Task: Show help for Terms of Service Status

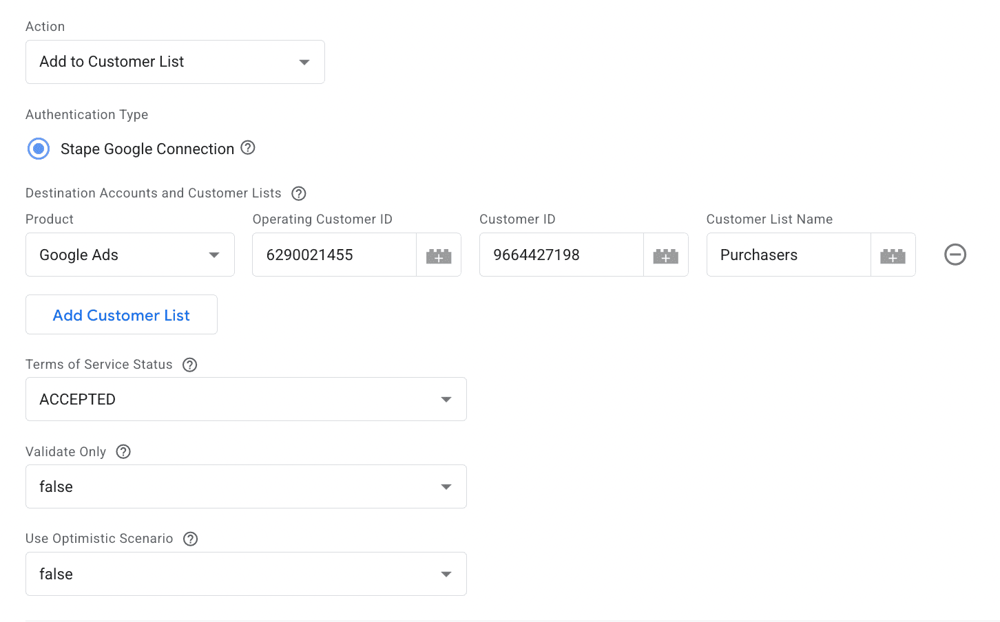Action: pyautogui.click(x=190, y=365)
